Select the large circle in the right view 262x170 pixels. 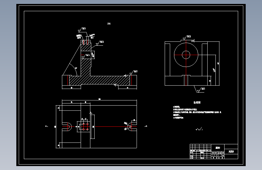pyautogui.click(x=186, y=55)
